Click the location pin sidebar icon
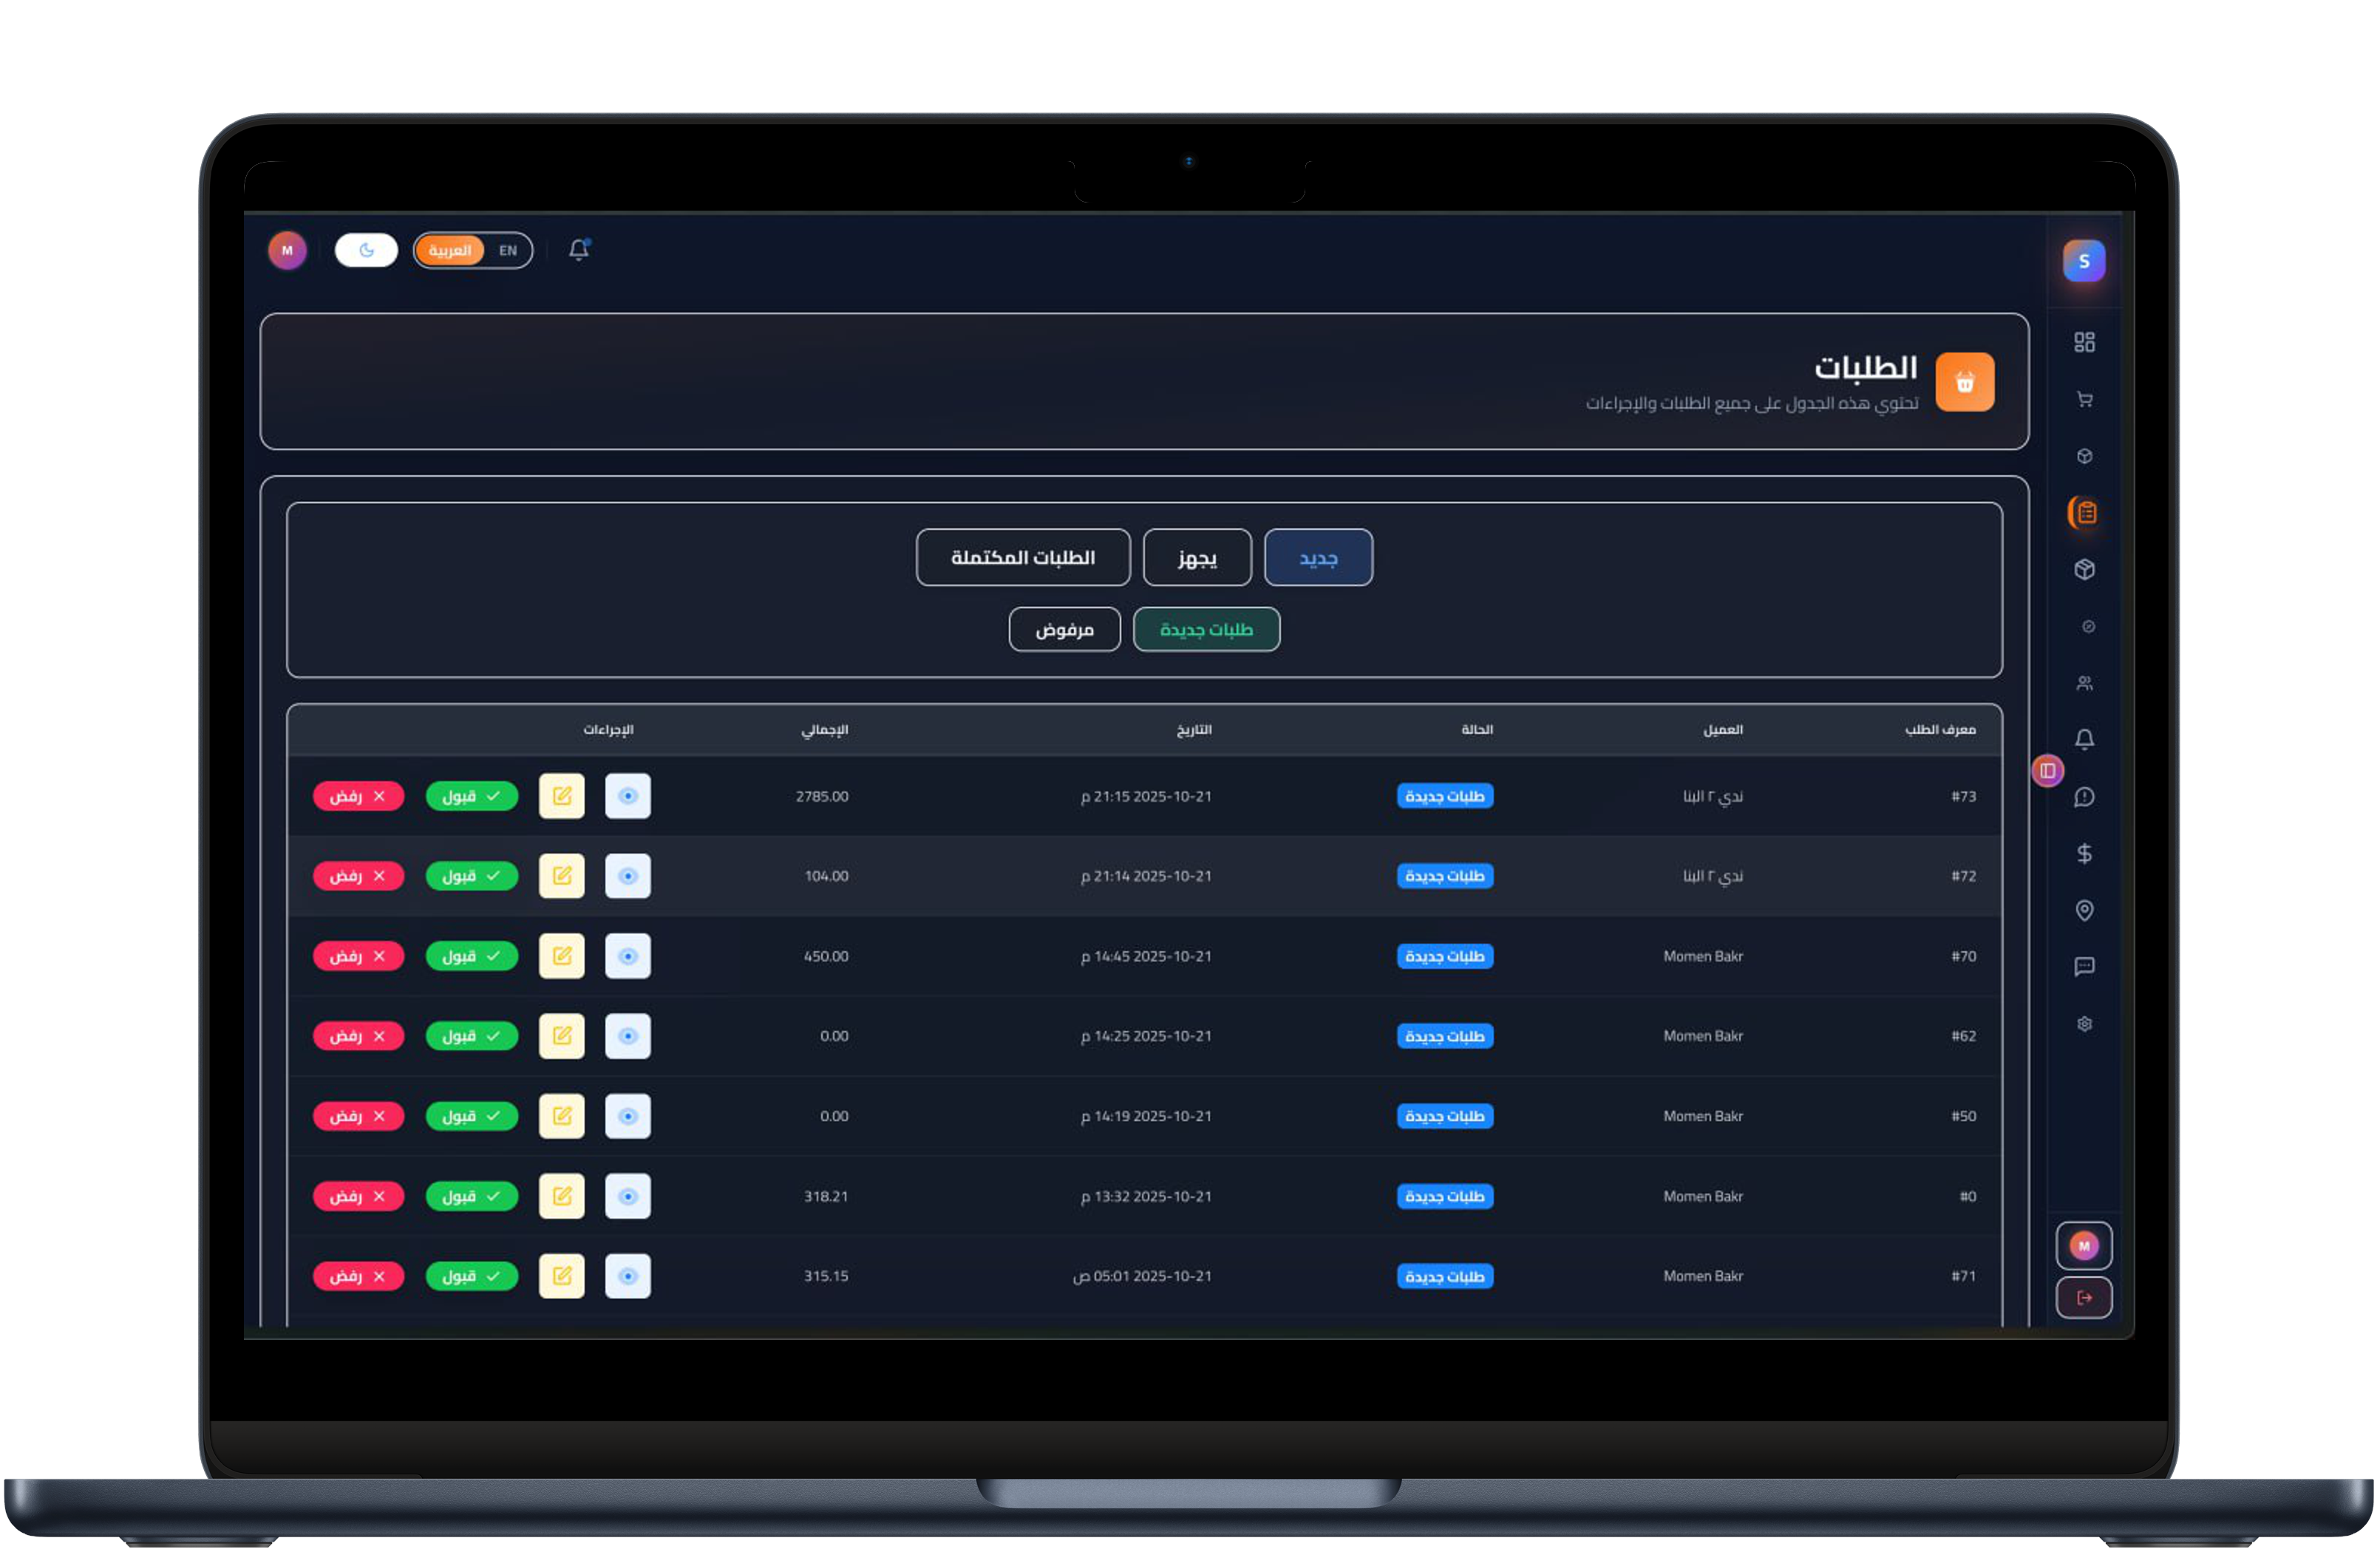This screenshot has height=1552, width=2380. [x=2084, y=910]
